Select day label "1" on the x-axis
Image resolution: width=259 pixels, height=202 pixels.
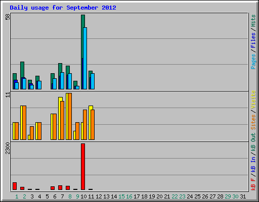coord(17,196)
